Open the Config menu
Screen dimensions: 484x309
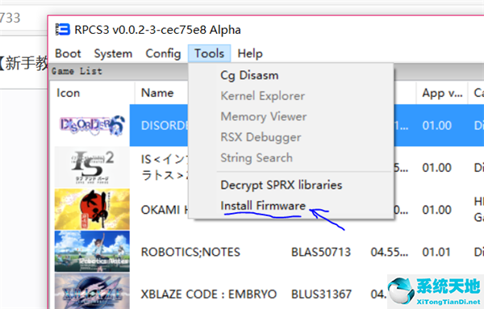click(163, 53)
